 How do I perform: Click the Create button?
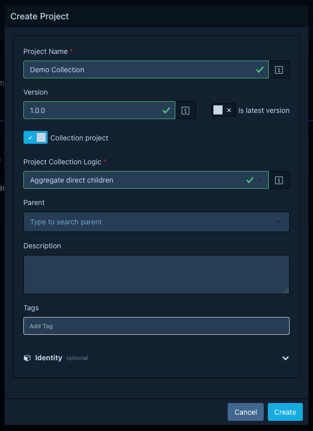pyautogui.click(x=285, y=412)
